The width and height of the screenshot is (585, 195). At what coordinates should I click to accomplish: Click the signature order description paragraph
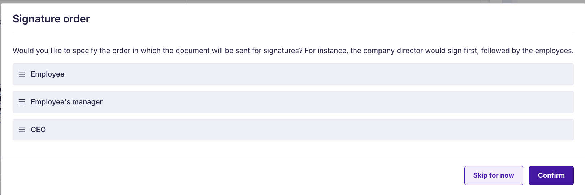point(293,51)
